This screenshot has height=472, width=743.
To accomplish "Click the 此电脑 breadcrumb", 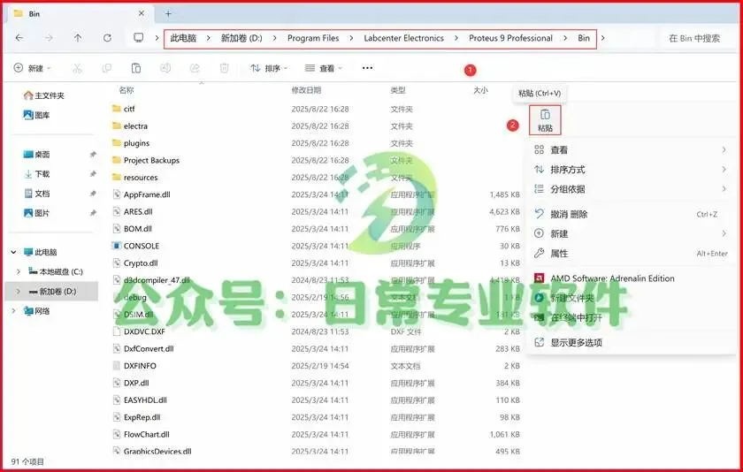I will click(x=183, y=38).
